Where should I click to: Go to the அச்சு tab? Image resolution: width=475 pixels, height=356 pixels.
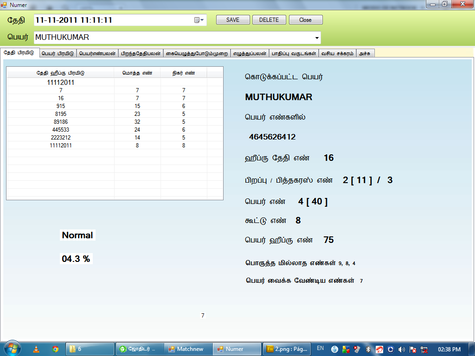pyautogui.click(x=365, y=53)
